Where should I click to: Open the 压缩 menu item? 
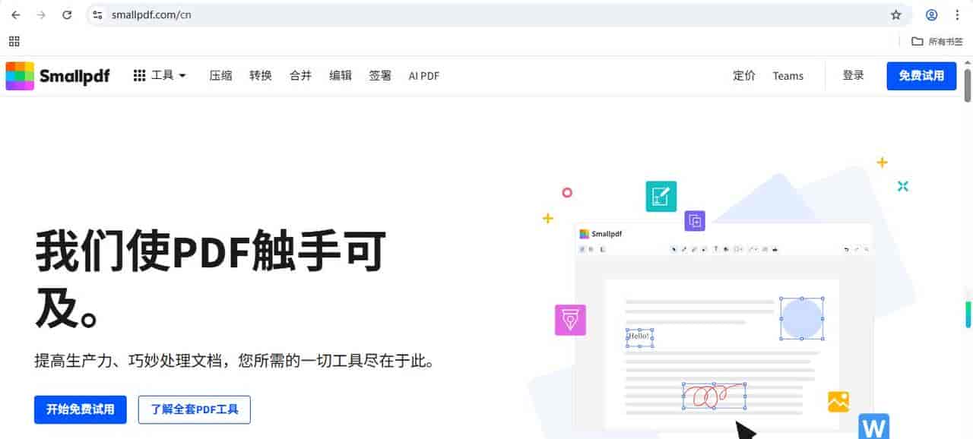click(x=221, y=75)
